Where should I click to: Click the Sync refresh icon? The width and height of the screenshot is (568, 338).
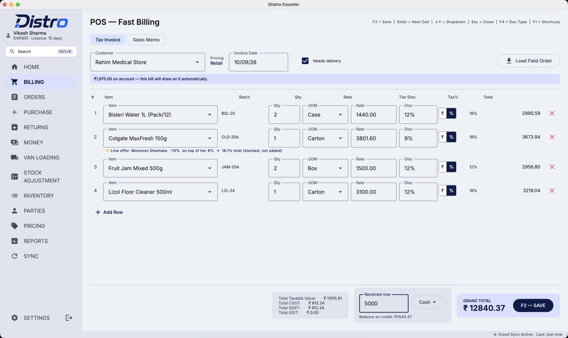(x=15, y=256)
